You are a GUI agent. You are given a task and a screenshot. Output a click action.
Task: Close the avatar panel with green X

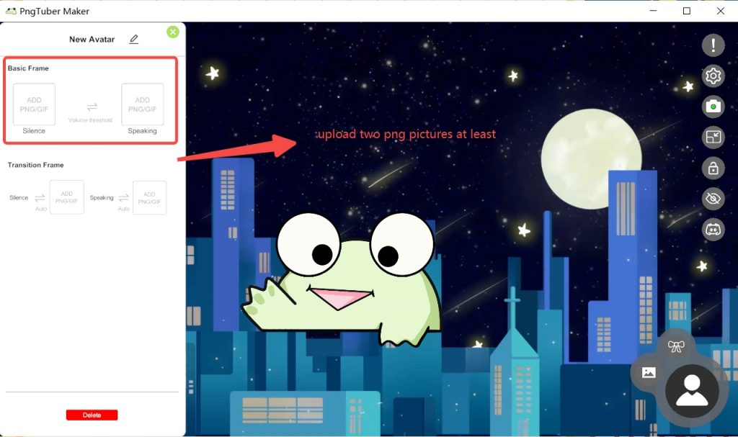pyautogui.click(x=172, y=32)
